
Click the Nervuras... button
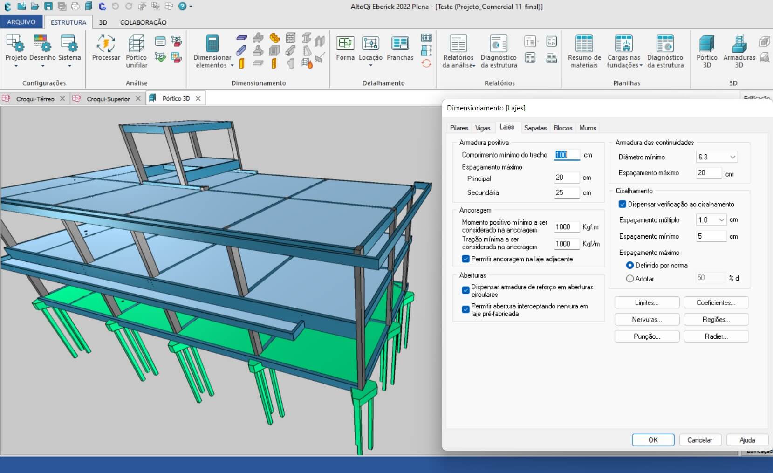(647, 320)
